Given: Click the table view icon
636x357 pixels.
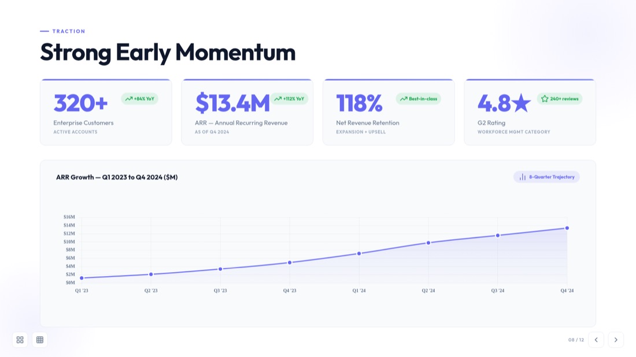Looking at the screenshot, I should tap(40, 340).
